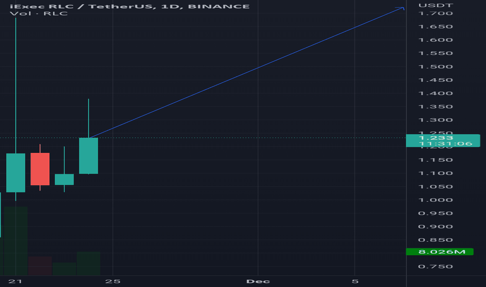The height and width of the screenshot is (287, 486).
Task: Click the 1.450 price axis label
Action: pos(435,80)
